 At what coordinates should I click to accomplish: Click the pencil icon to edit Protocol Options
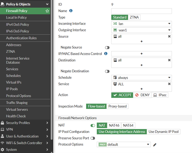(155, 145)
